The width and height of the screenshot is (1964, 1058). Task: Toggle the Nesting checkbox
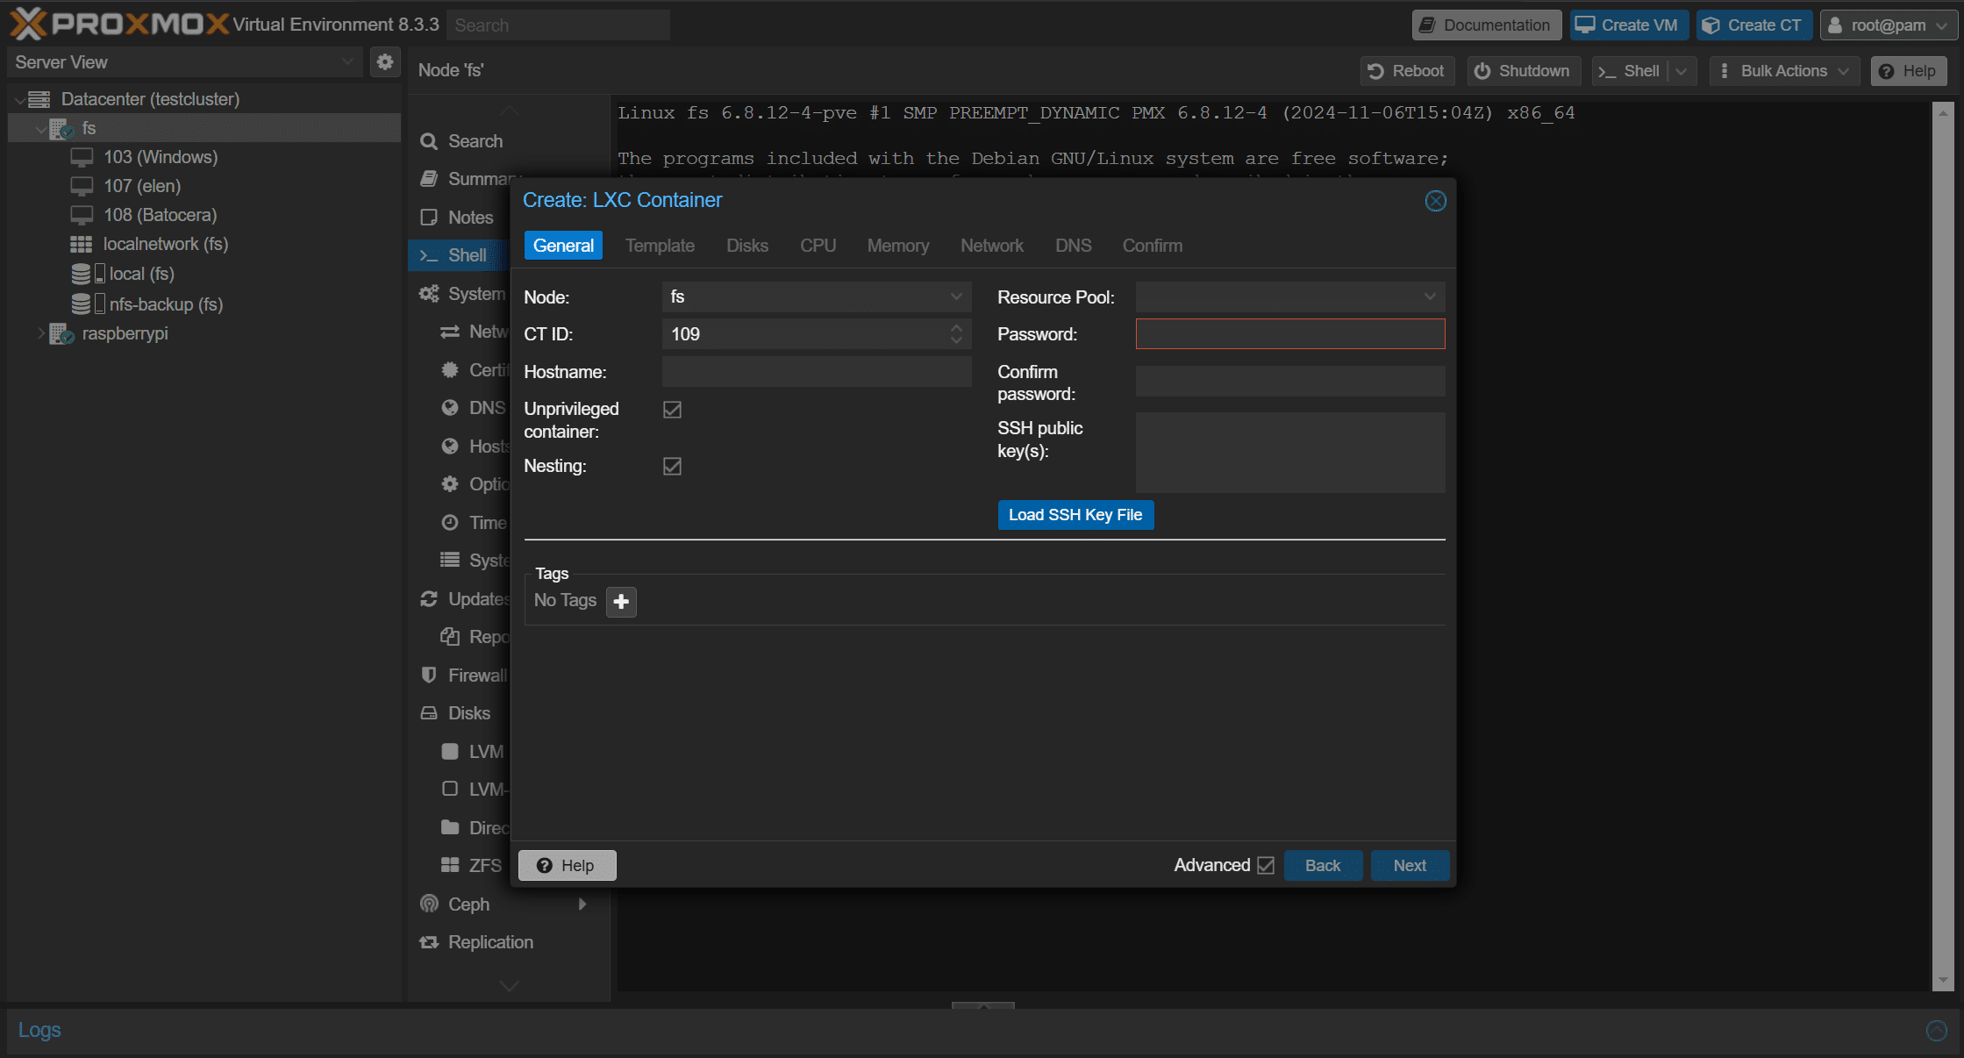[672, 467]
